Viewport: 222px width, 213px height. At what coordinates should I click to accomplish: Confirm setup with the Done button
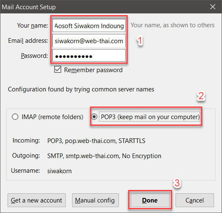pos(150,200)
